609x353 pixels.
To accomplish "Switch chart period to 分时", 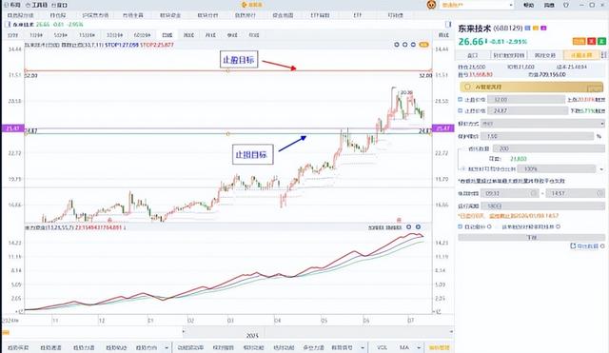I will coord(12,35).
